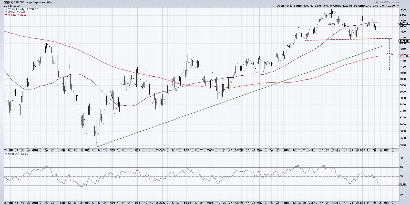Click the OHLC bars icon beside $SPX (Daily)

[x=6, y=9]
